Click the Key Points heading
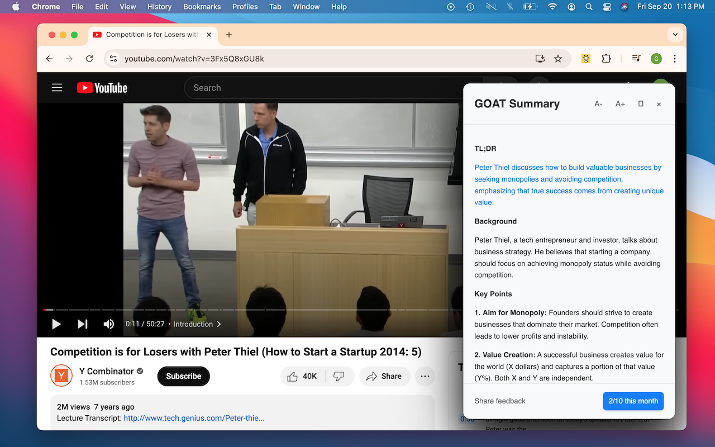 [x=493, y=294]
